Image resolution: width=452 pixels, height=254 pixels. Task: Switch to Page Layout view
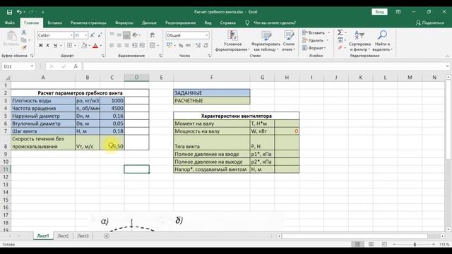pyautogui.click(x=371, y=244)
